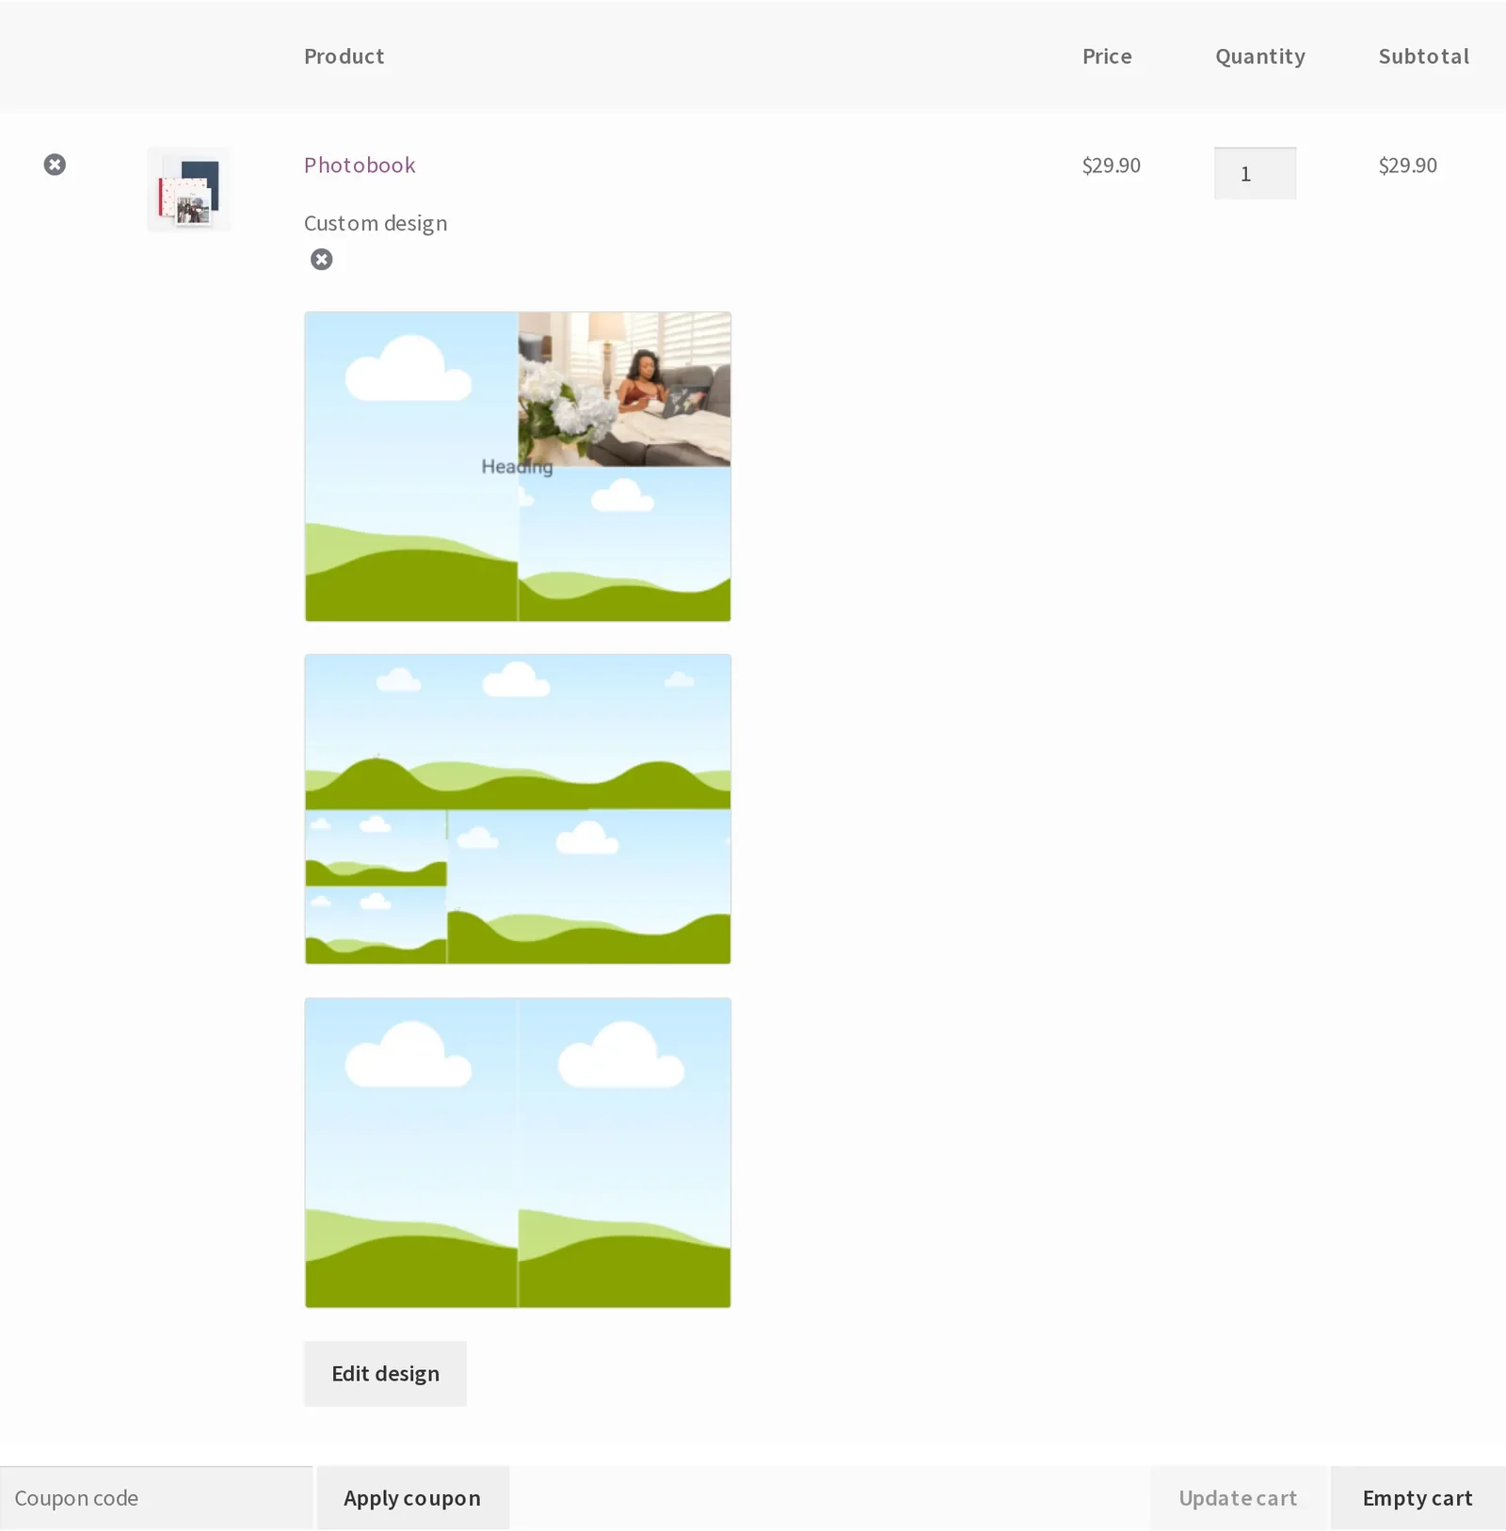
Task: Click the Apply coupon button
Action: (x=412, y=1498)
